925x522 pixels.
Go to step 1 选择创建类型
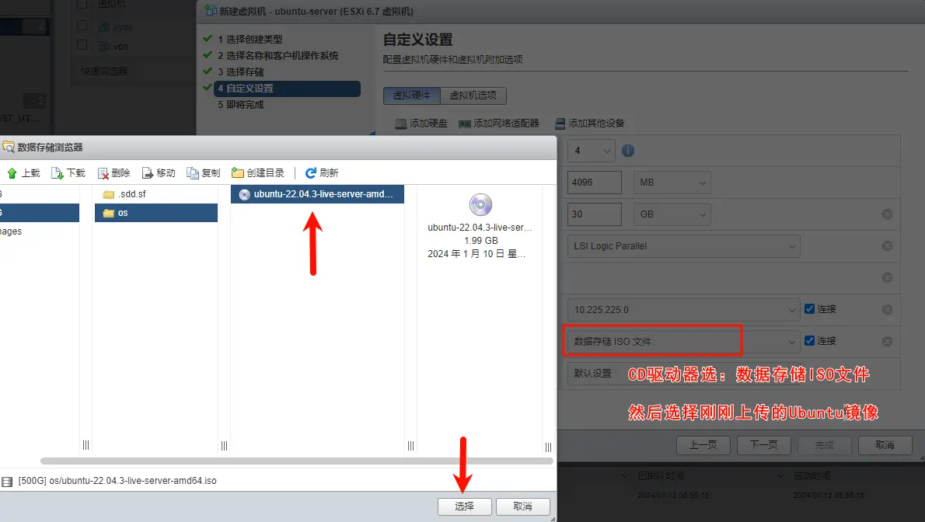(x=250, y=39)
